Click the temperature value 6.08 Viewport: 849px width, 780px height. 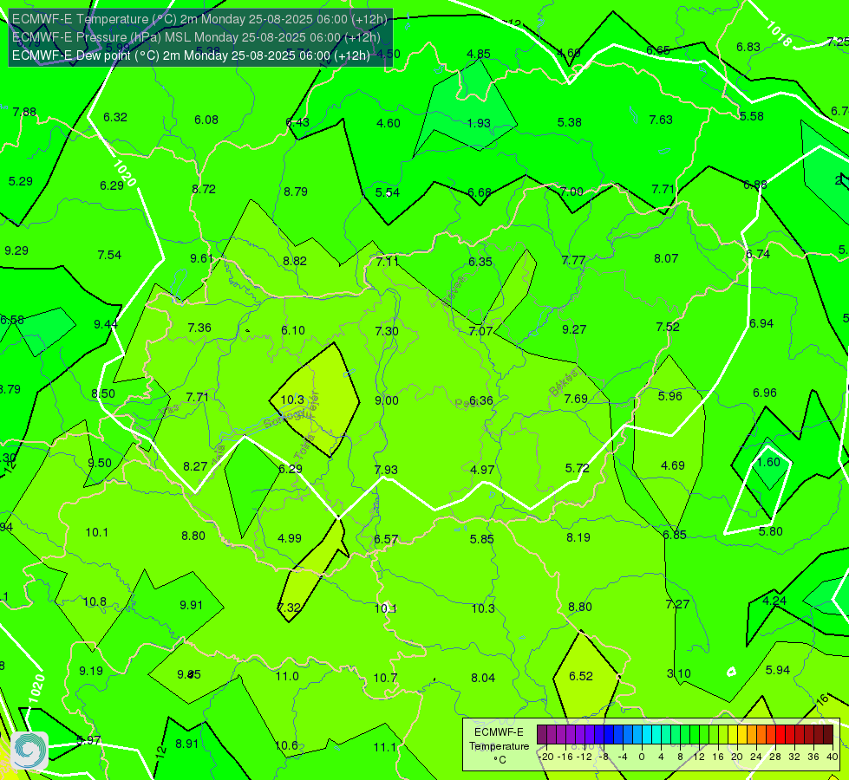206,120
